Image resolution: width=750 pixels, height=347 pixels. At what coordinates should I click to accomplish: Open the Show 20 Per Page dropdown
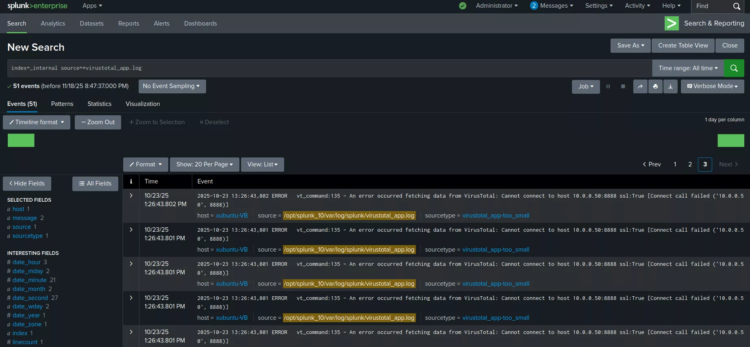(204, 164)
